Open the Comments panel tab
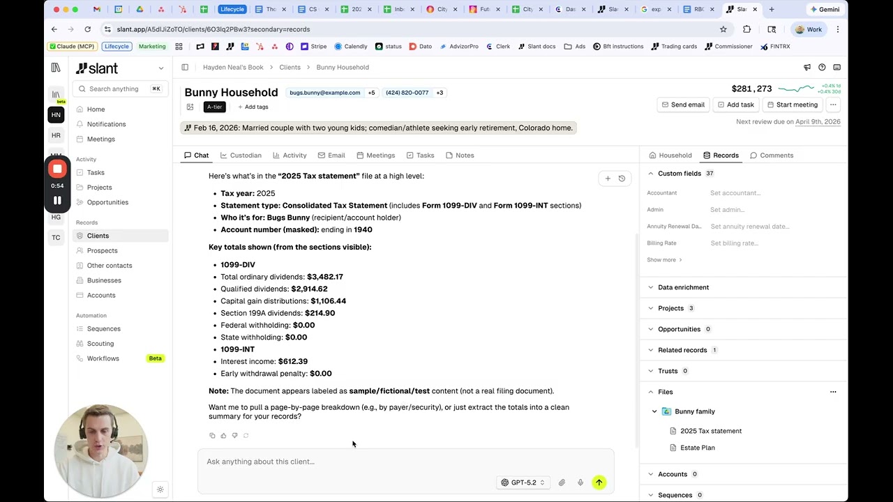The height and width of the screenshot is (502, 893). [772, 155]
